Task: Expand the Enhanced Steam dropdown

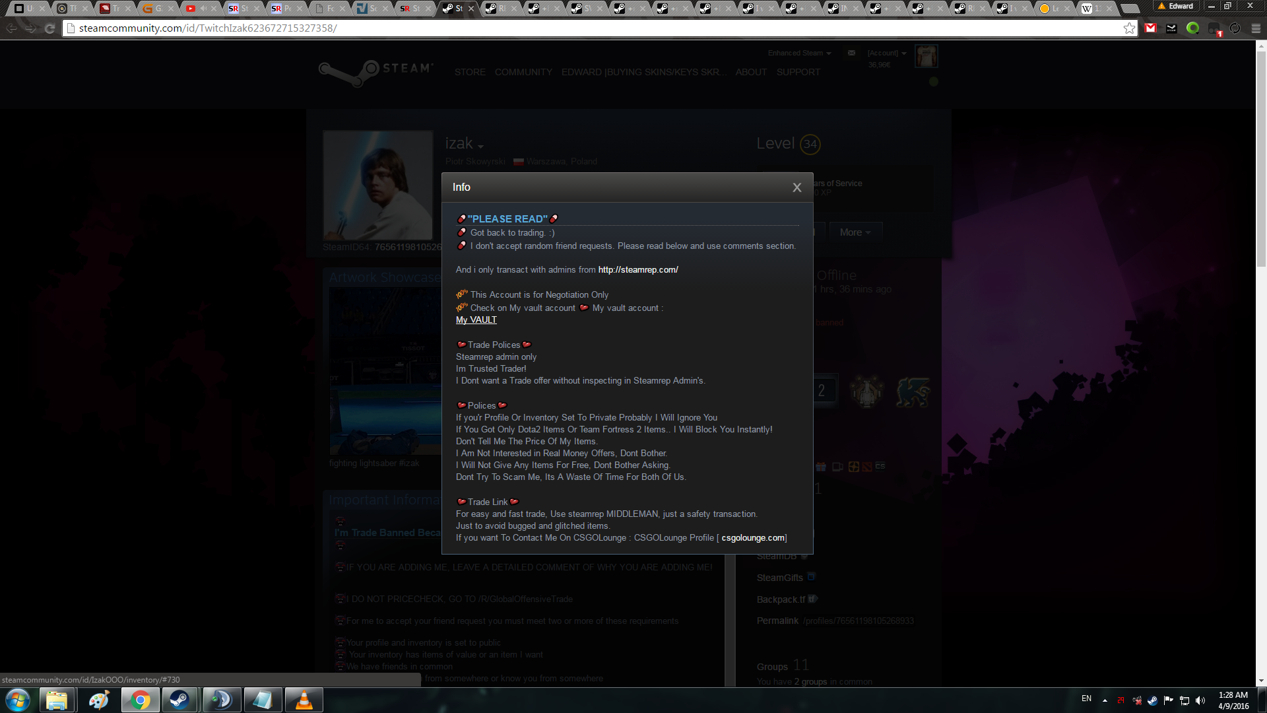Action: coord(799,53)
